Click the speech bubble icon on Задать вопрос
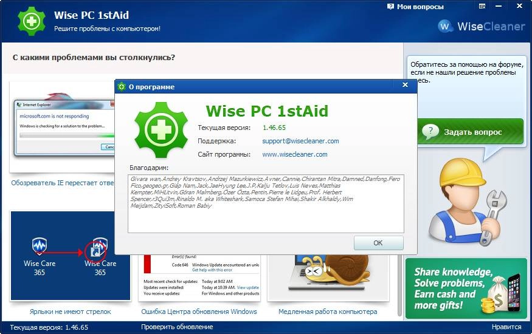The width and height of the screenshot is (532, 334). 430,131
